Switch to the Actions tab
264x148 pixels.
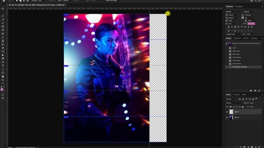[x=246, y=38]
